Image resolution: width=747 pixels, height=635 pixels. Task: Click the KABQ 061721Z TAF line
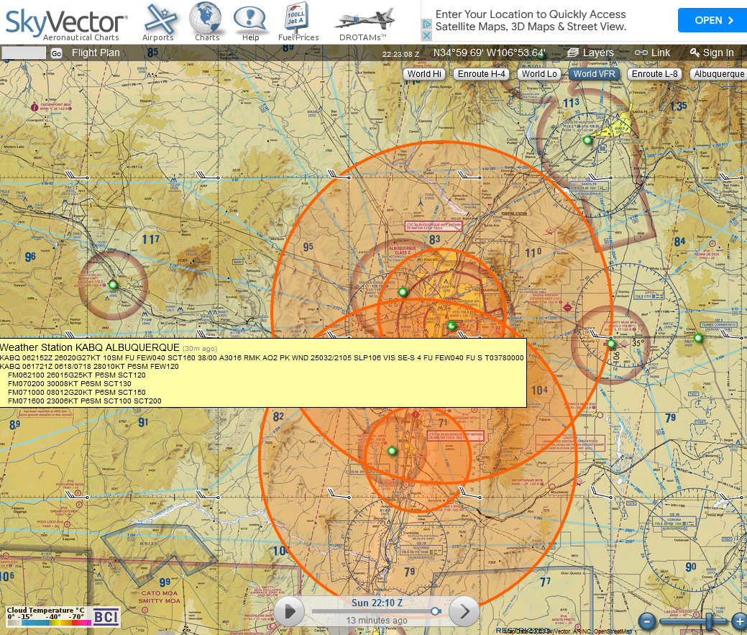coord(89,366)
